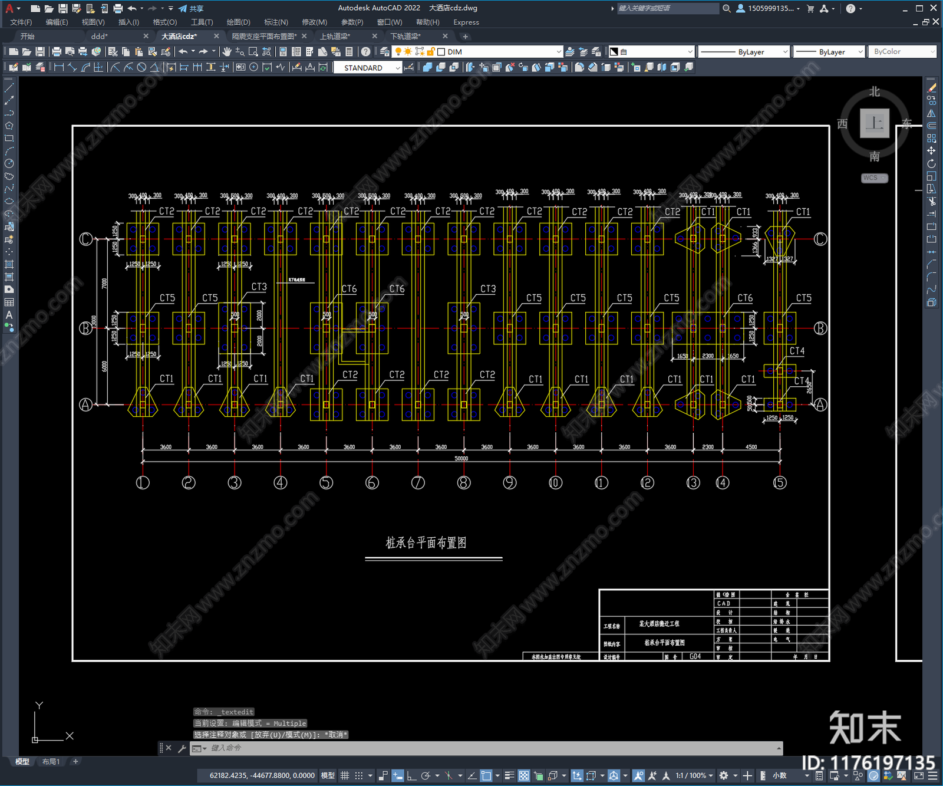The height and width of the screenshot is (786, 943).
Task: Click the Rotate tool in right toolbar
Action: click(931, 163)
